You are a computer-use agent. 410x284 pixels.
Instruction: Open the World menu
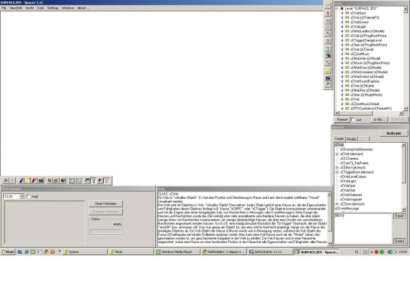click(x=29, y=8)
